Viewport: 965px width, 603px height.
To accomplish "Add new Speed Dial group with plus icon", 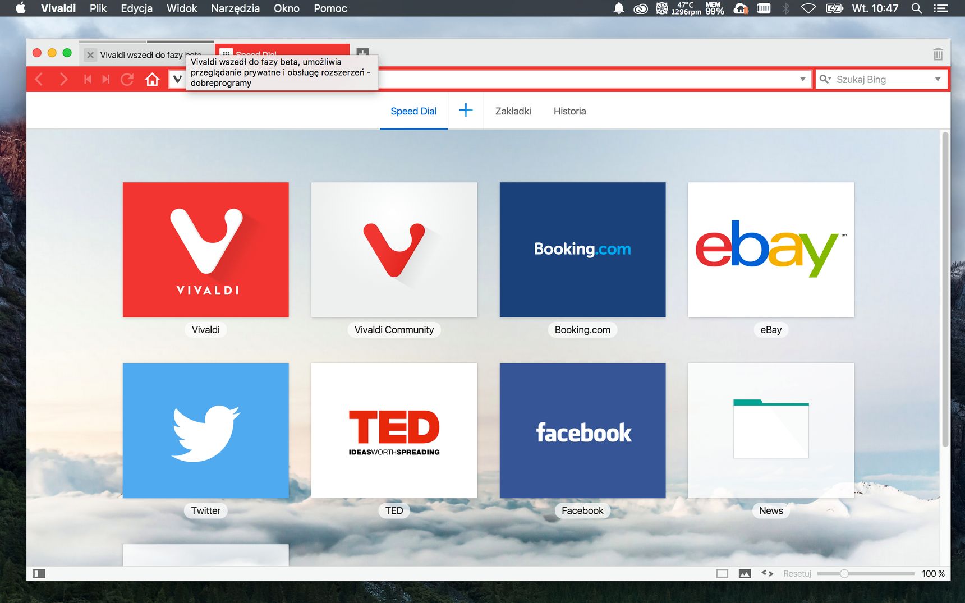I will [466, 111].
